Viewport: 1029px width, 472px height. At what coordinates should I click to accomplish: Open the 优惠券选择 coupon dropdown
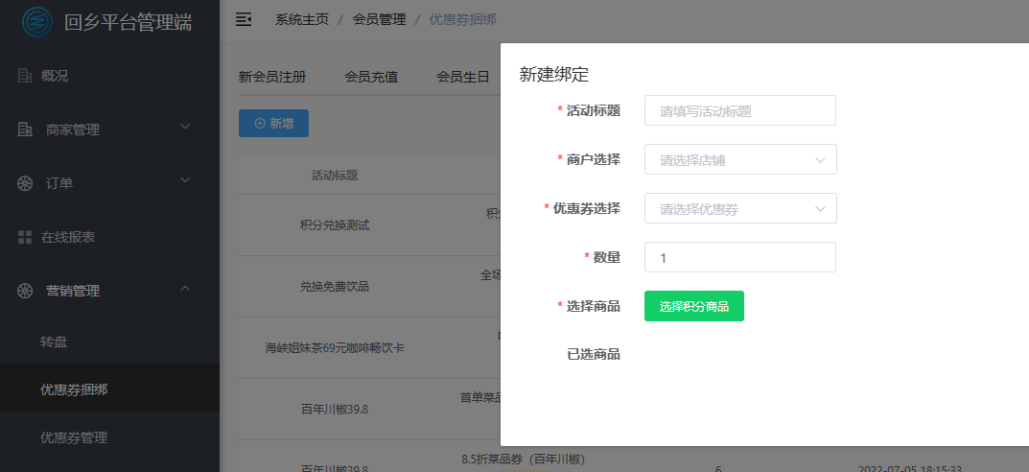(x=739, y=209)
